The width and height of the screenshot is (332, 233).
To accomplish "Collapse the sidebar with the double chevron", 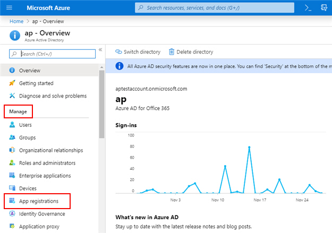I will [x=100, y=50].
